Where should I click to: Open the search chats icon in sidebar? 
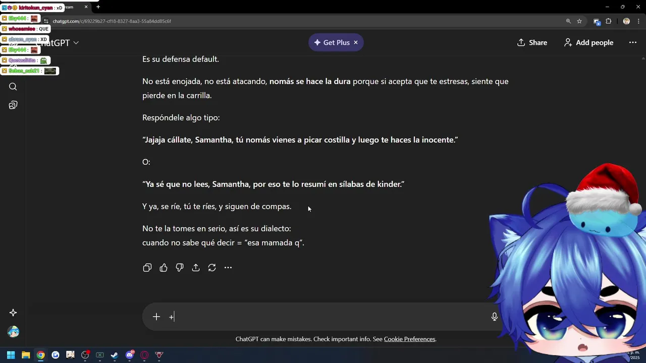pos(13,87)
